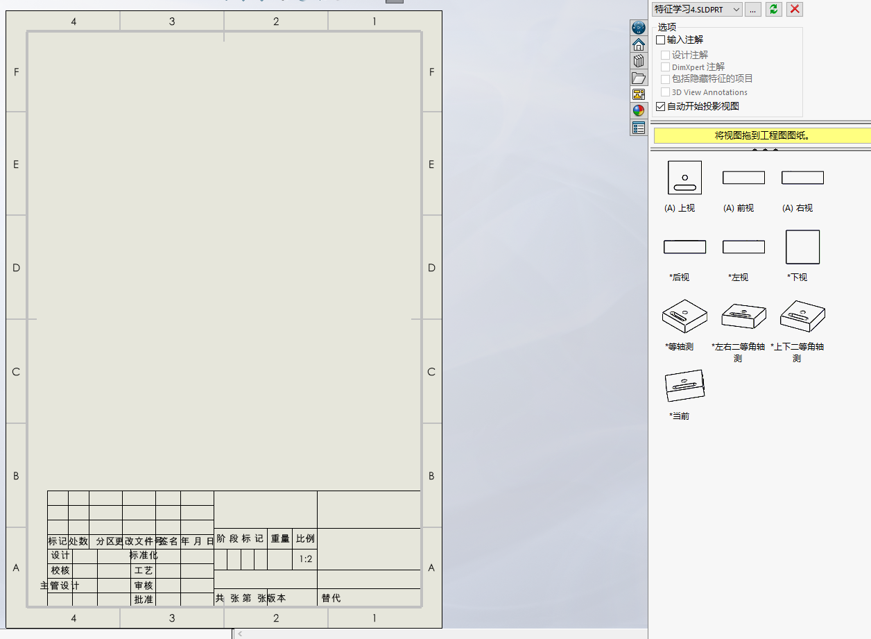Screen dimensions: 871x639
Task: Open the Custom Properties list tab
Action: (639, 128)
